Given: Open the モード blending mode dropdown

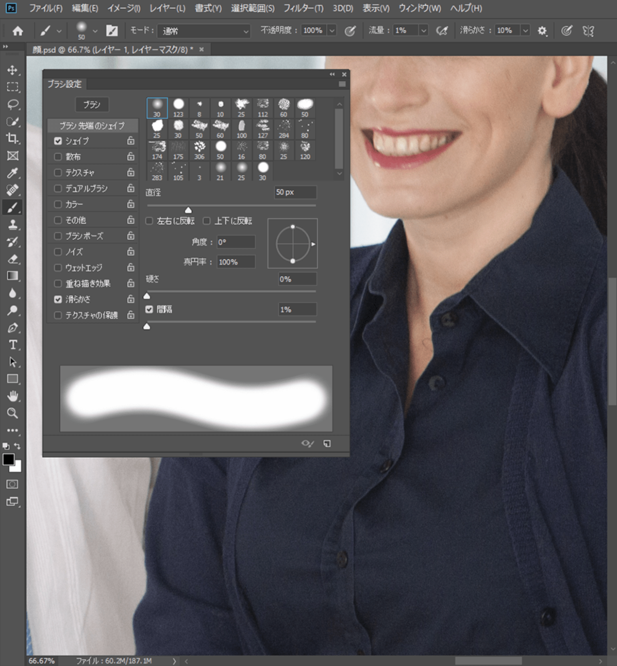Looking at the screenshot, I should (204, 31).
